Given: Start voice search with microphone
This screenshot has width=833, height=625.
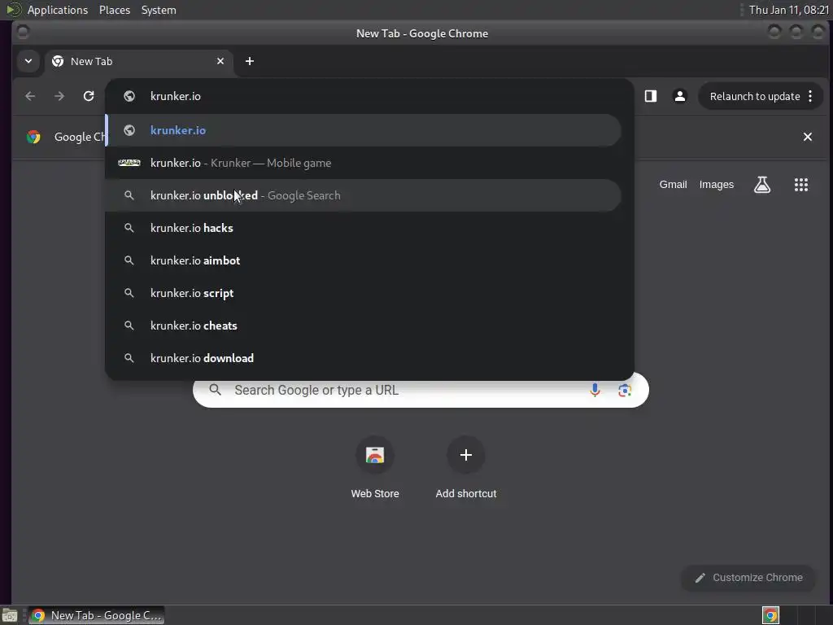Looking at the screenshot, I should 595,390.
